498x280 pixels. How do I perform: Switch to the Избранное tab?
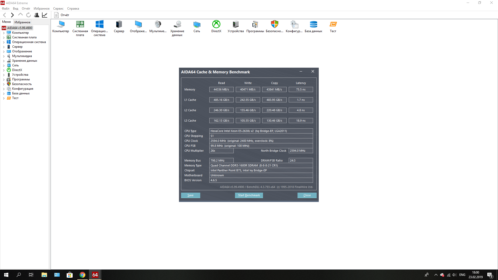pos(22,22)
